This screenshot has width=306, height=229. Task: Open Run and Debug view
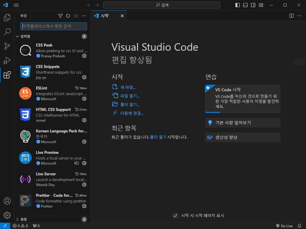click(7, 61)
